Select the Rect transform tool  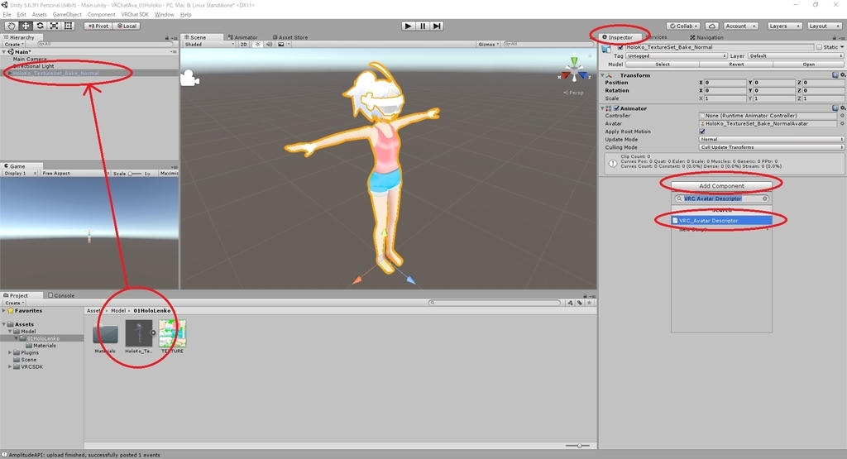(x=68, y=26)
